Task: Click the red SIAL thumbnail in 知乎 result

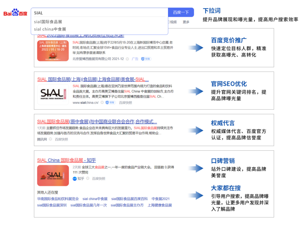Action: click(53, 175)
